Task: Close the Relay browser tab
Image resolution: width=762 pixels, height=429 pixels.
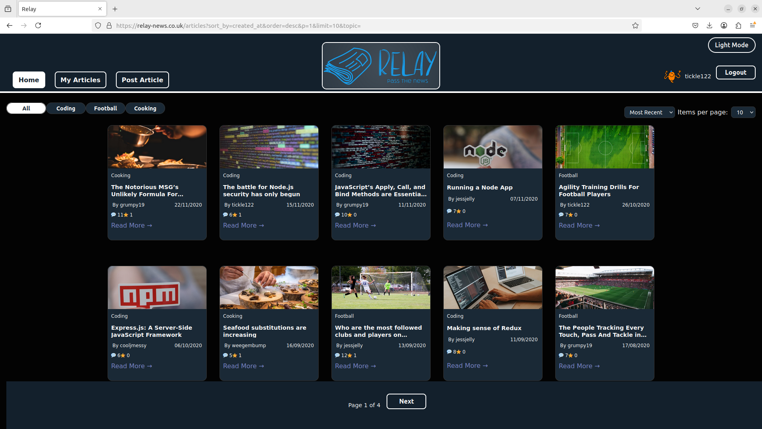Action: click(100, 9)
